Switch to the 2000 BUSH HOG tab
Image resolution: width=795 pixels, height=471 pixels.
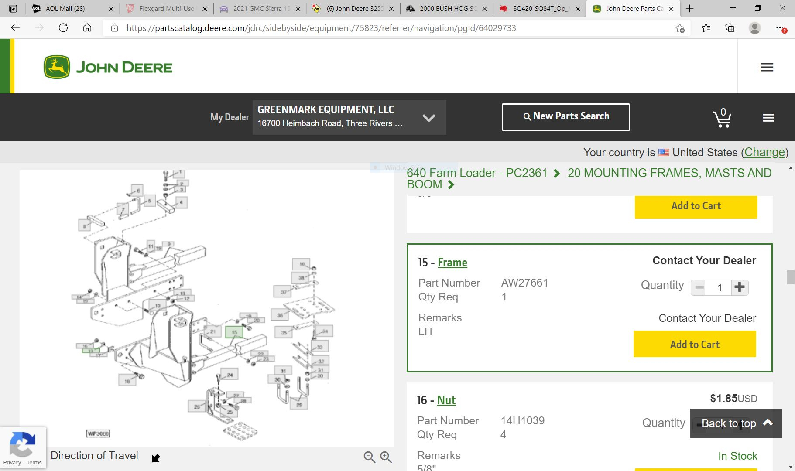coord(448,8)
